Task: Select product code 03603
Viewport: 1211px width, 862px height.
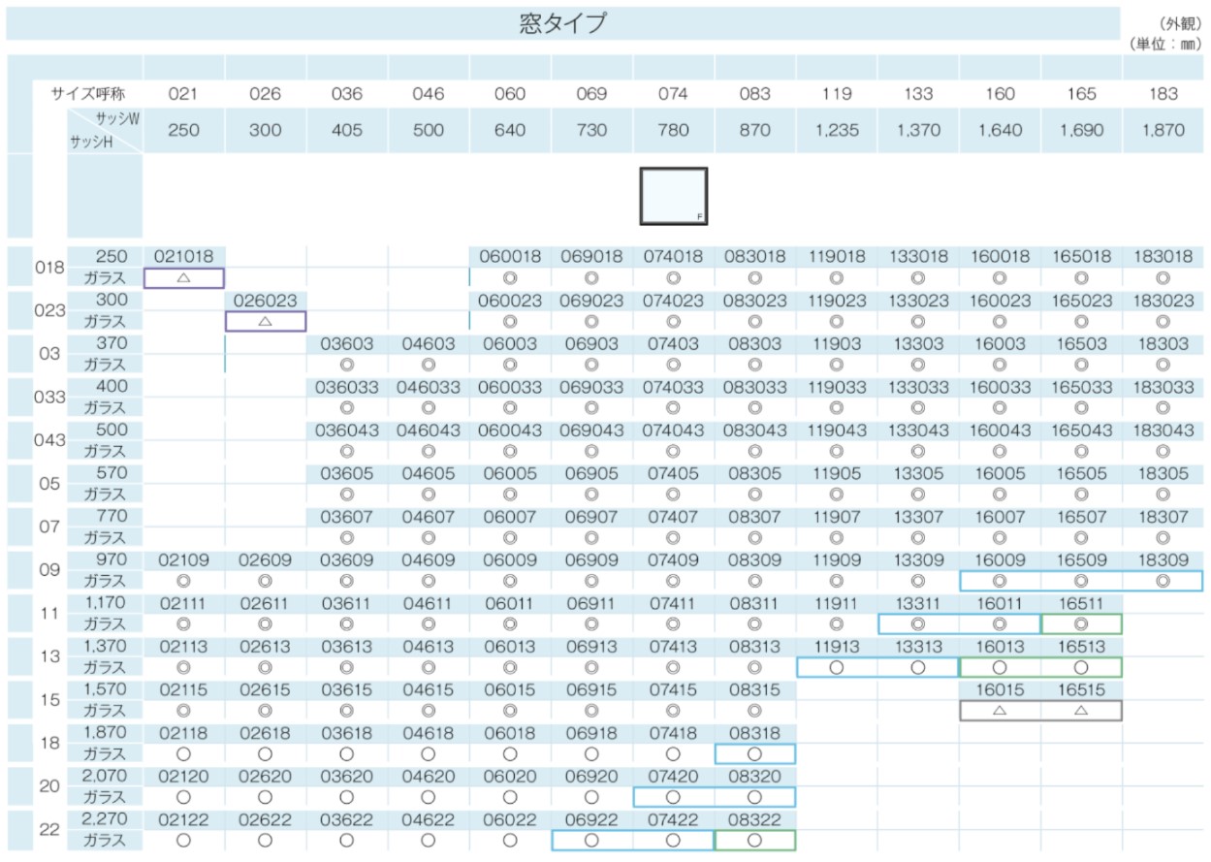Action: 347,343
